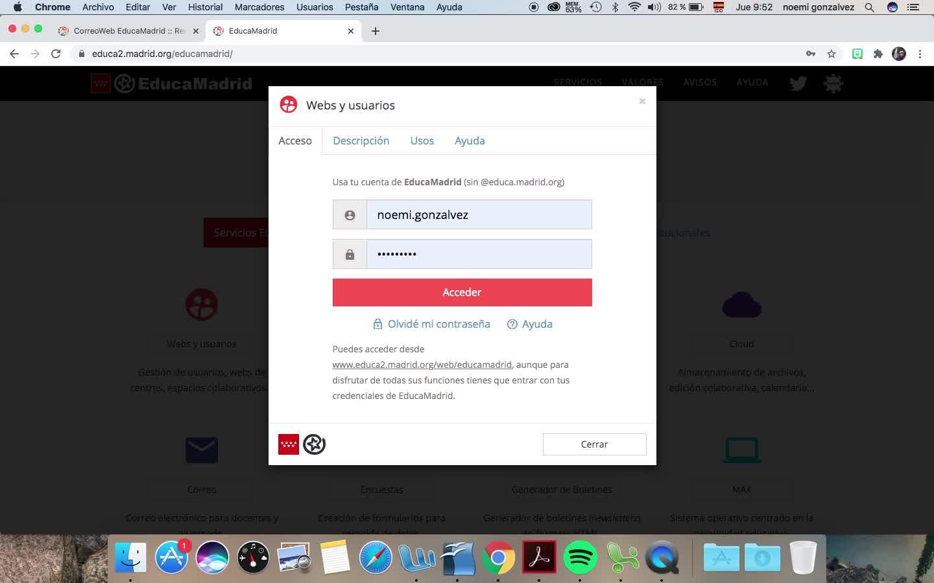Close the Webs y usuarios dialog with X
934x583 pixels.
[642, 101]
